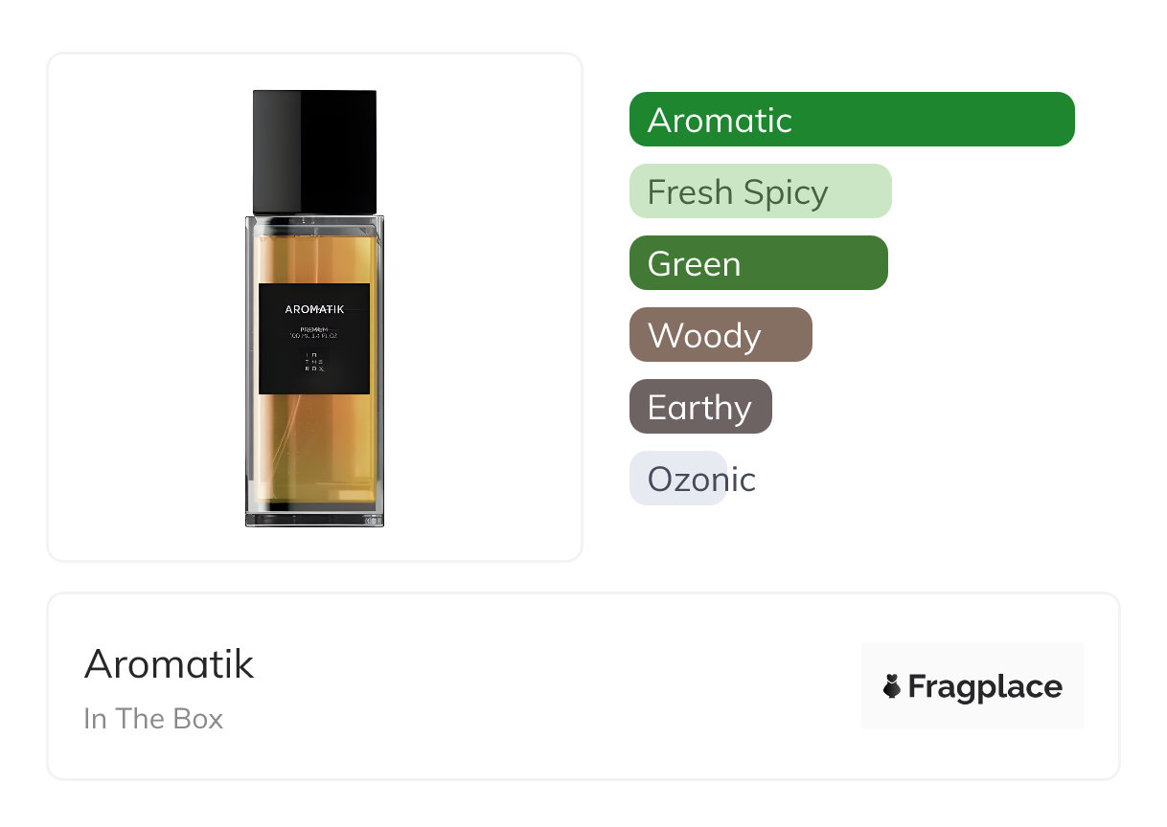1167x827 pixels.
Task: Click empty space in the Aromatik details card
Action: 556,686
